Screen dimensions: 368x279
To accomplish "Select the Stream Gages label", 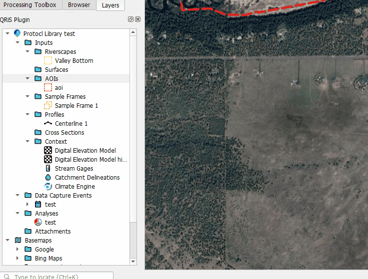I will click(74, 168).
